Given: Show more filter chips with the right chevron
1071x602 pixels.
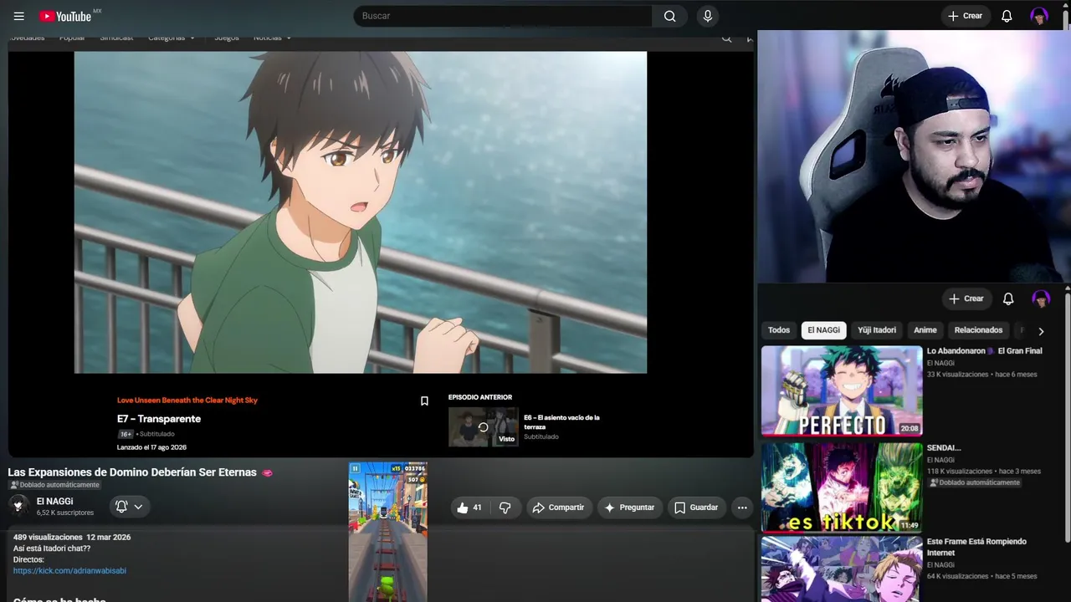Looking at the screenshot, I should pyautogui.click(x=1041, y=331).
